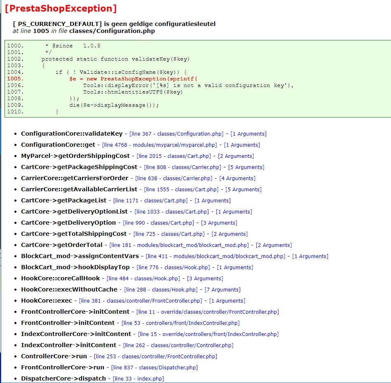Open the line 1033 classes/Cart.php link

point(172,212)
